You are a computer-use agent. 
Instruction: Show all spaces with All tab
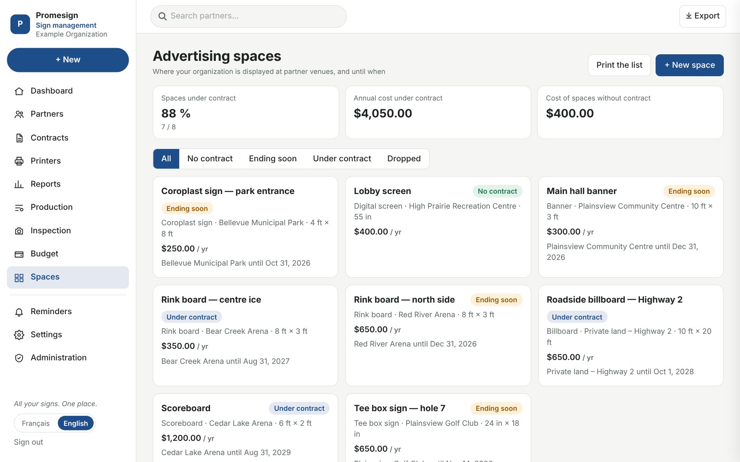[x=166, y=159]
